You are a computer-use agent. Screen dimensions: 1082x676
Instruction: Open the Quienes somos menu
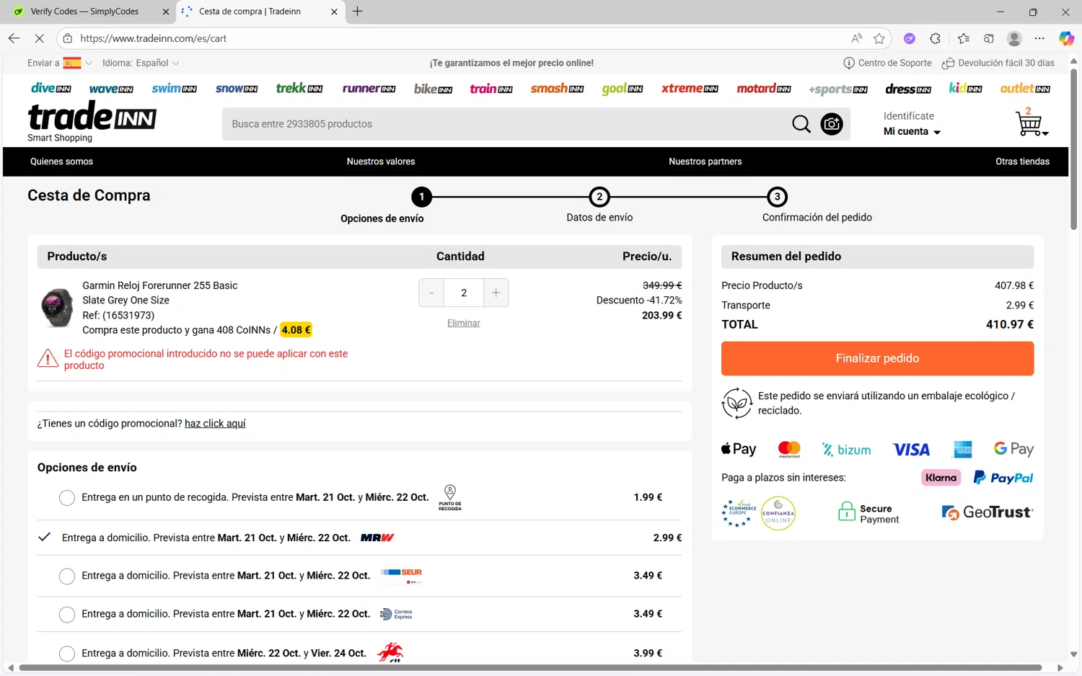[x=61, y=161]
